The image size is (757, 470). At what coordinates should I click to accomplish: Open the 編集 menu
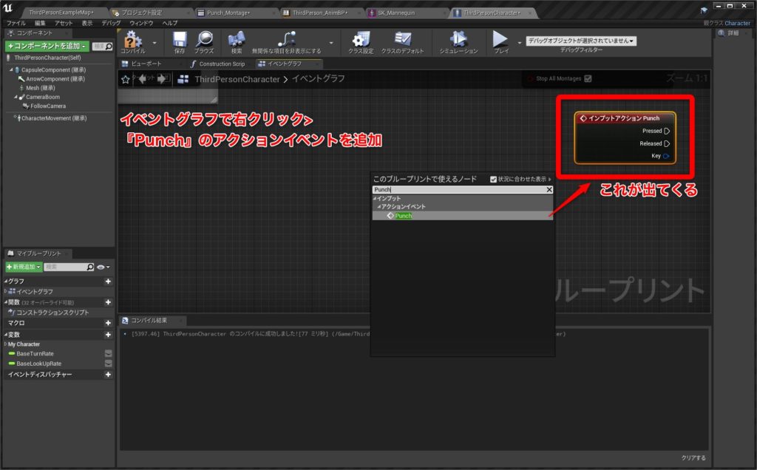pos(40,23)
